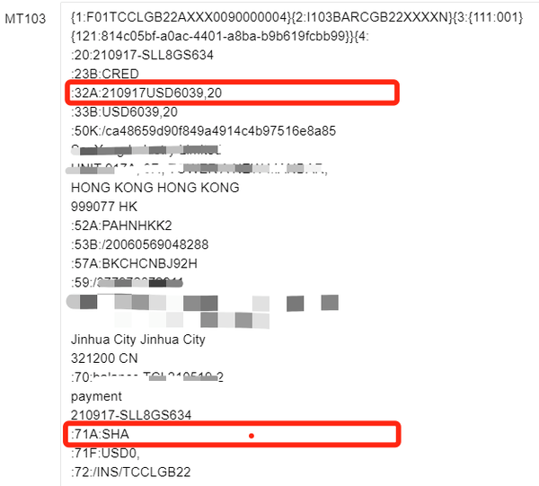Viewport: 539px width, 486px height.
Task: Click the first header line with F01TCCLGB22AXXX
Action: pyautogui.click(x=296, y=17)
